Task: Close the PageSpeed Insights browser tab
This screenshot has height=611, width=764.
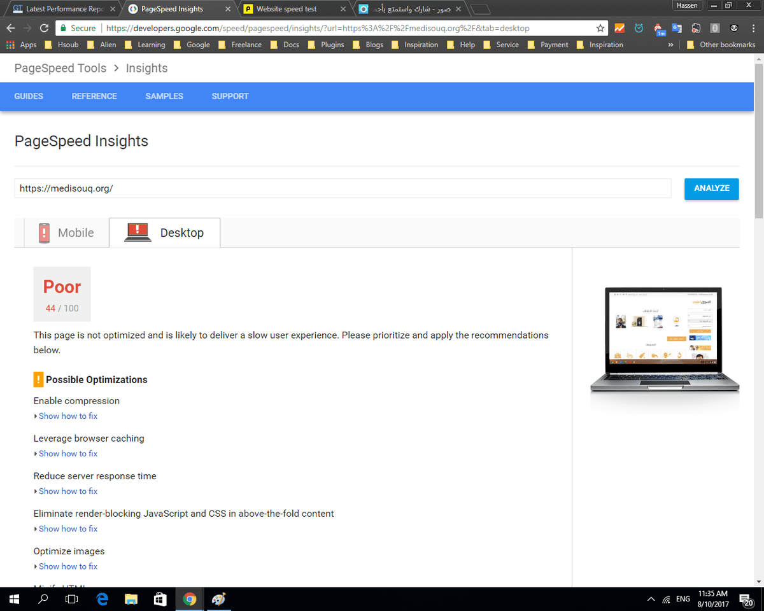Action: pos(227,9)
